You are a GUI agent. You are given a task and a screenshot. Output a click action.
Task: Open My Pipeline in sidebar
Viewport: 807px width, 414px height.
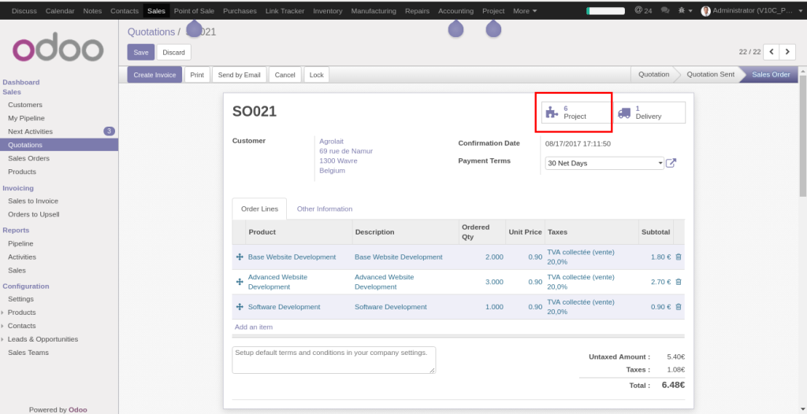click(x=26, y=118)
